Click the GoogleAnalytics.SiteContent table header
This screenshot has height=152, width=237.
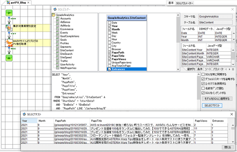pyautogui.click(x=127, y=18)
